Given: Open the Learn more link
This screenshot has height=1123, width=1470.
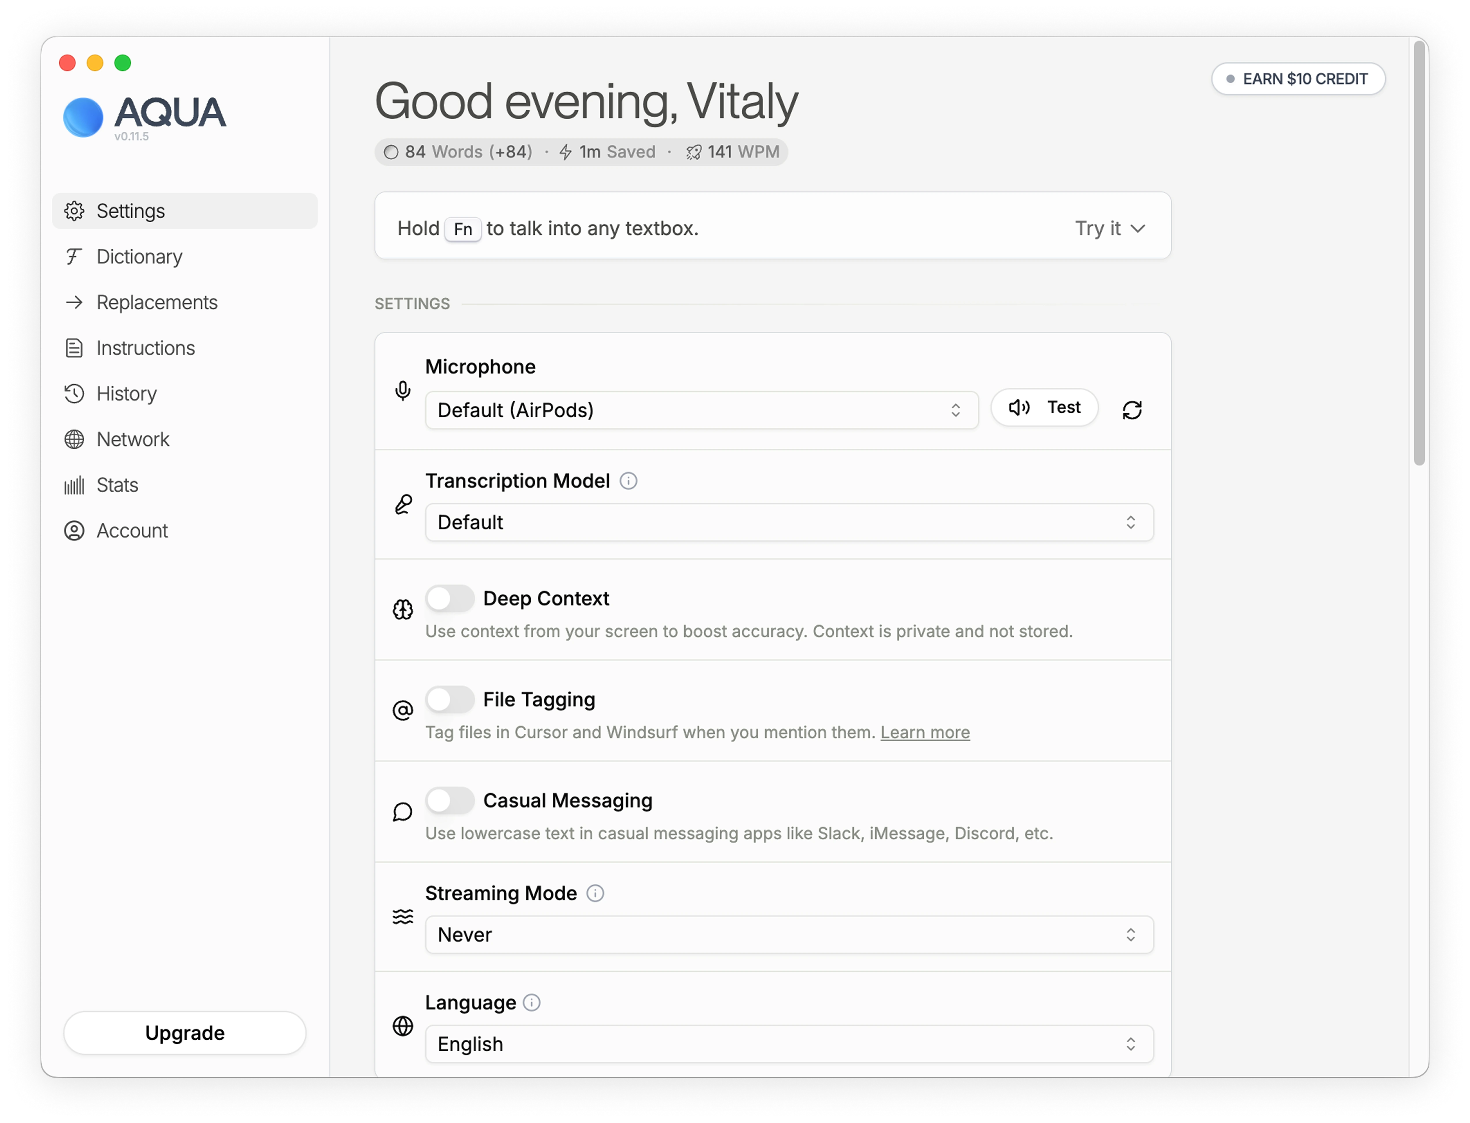Looking at the screenshot, I should click(925, 733).
